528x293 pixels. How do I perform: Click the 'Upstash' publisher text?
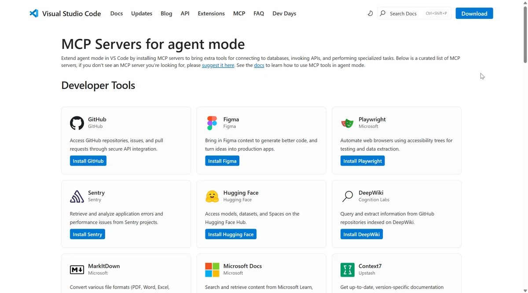click(367, 273)
